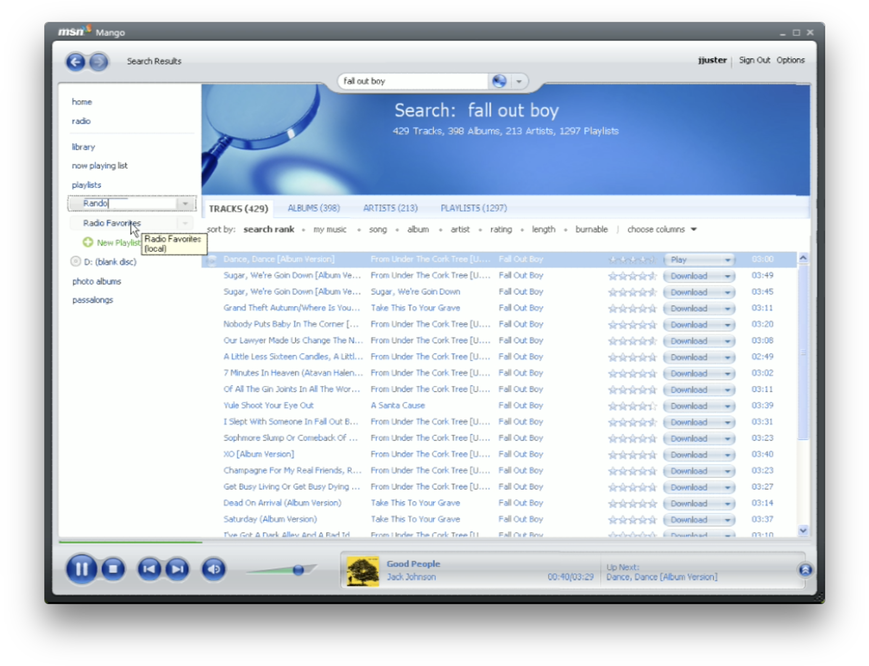This screenshot has width=869, height=666.
Task: Adjust the volume slider knob
Action: [x=298, y=570]
